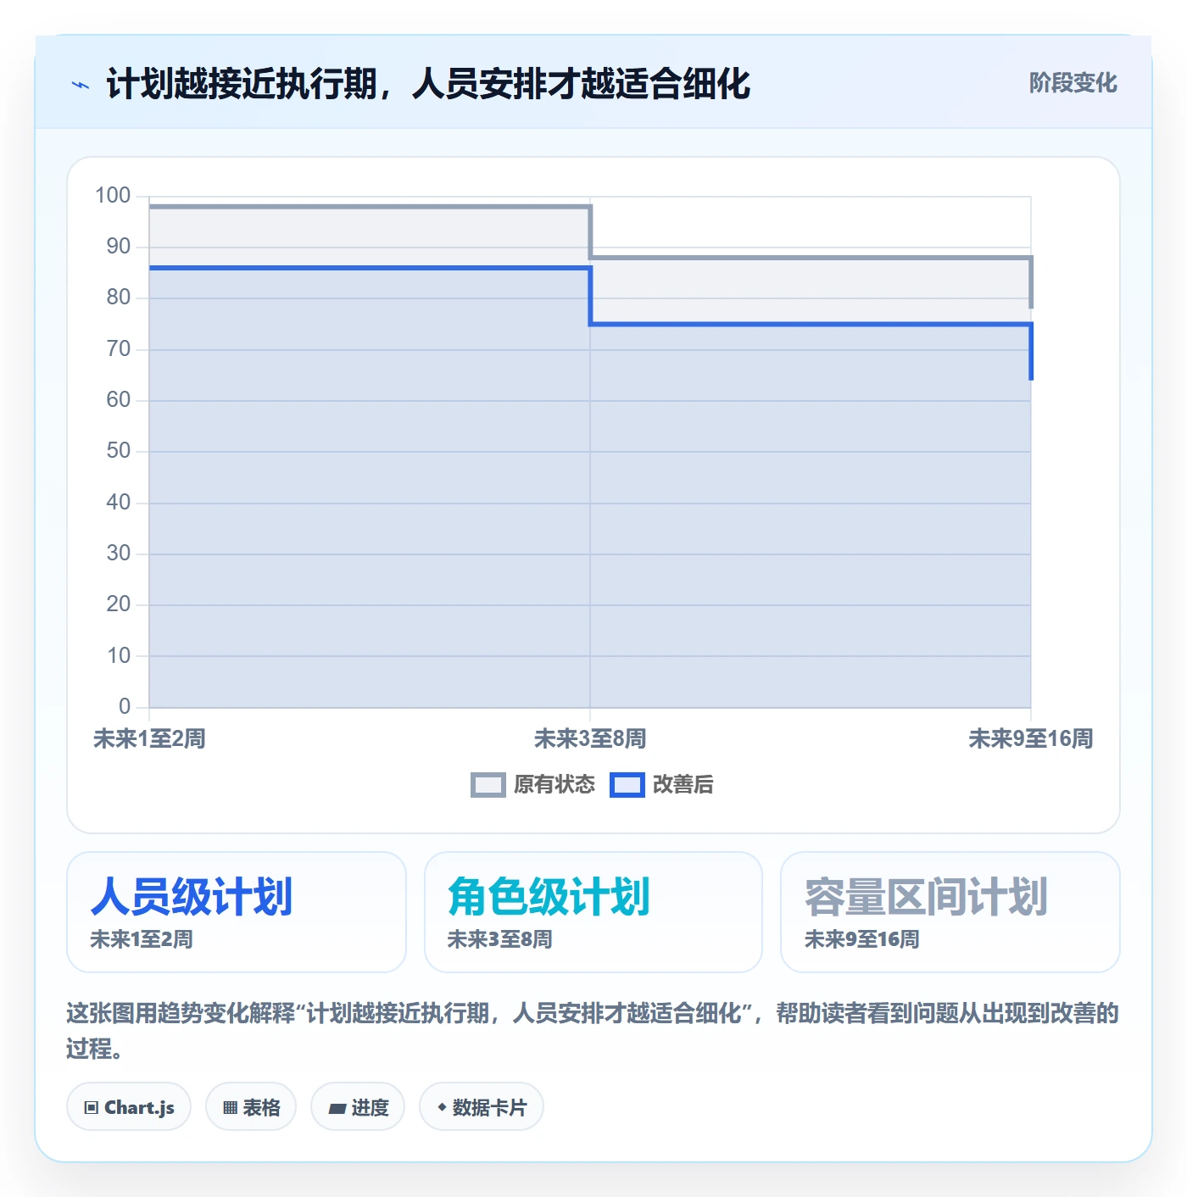Click the description paragraph starting 这张图用趋势变化
This screenshot has width=1187, height=1197.
[593, 1031]
